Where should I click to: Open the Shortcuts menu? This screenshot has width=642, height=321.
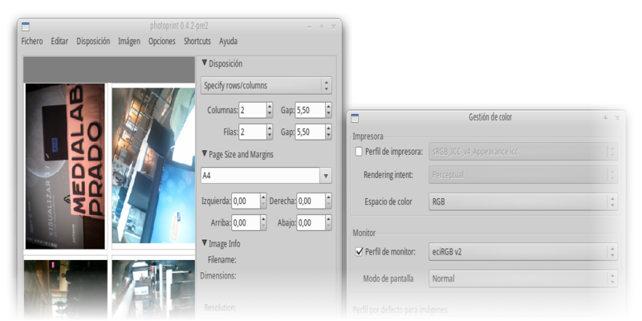[197, 41]
